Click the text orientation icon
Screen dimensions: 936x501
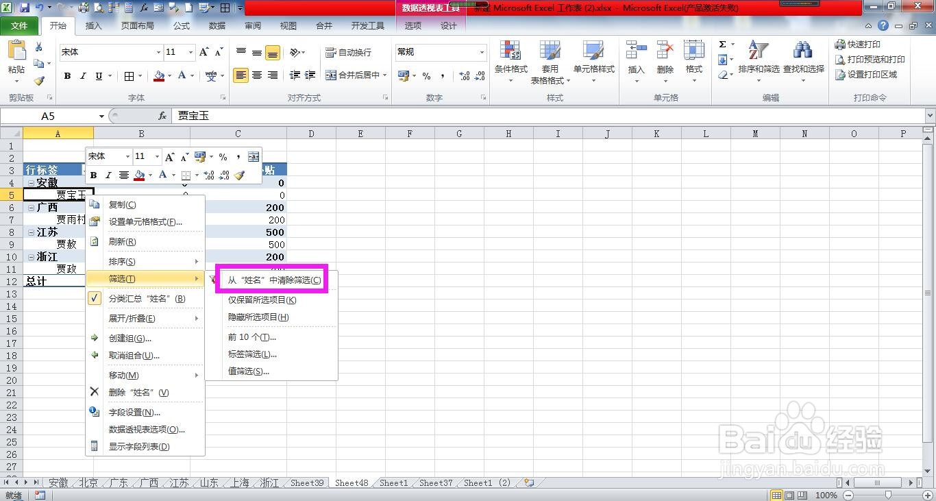[295, 52]
